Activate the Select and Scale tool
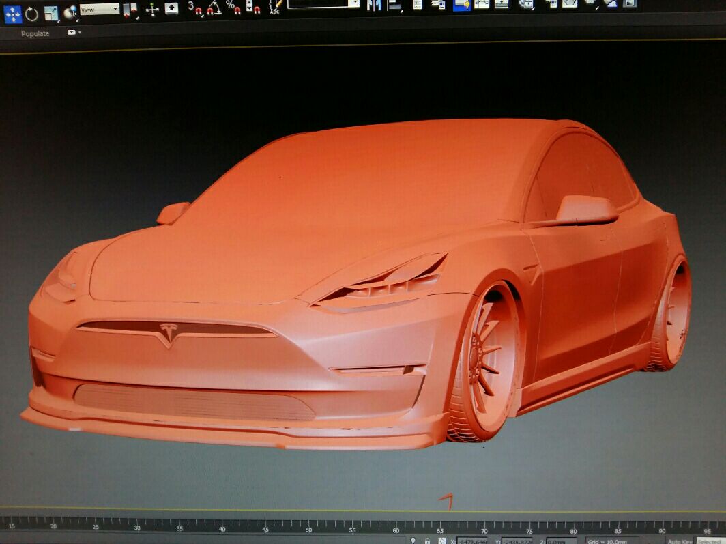This screenshot has width=726, height=544. coord(51,14)
